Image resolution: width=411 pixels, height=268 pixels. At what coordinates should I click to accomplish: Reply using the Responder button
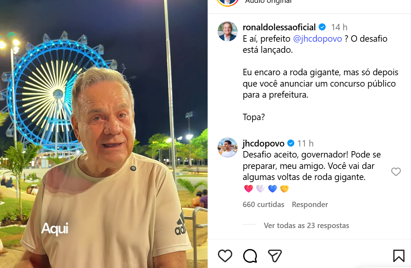tap(310, 205)
